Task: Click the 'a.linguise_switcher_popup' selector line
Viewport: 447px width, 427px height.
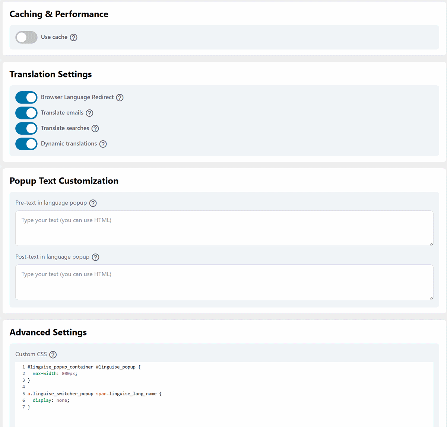Action: pos(95,393)
